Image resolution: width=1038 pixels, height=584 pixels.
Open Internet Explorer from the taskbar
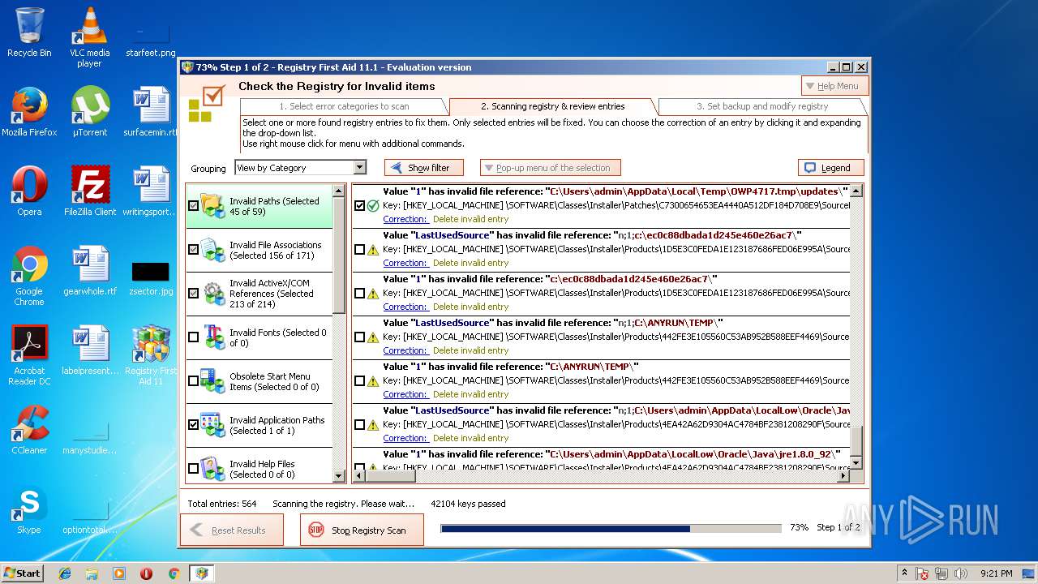coord(65,573)
